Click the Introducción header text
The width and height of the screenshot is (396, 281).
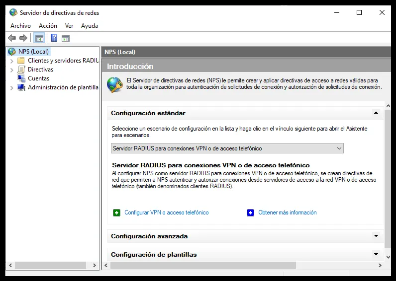click(x=130, y=67)
